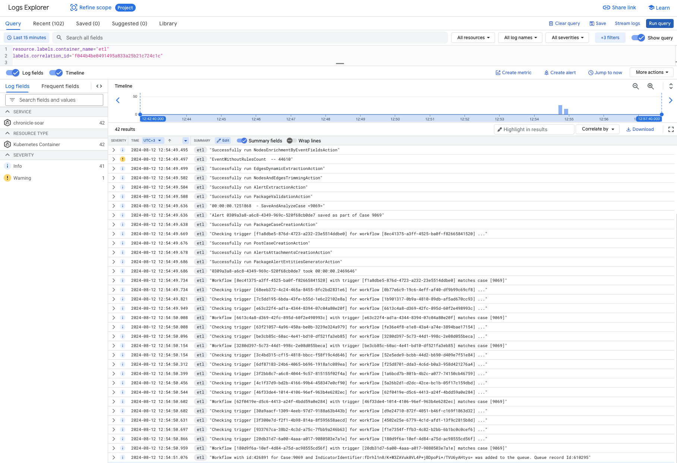Open the Edit summary fields pencil

[x=223, y=141]
